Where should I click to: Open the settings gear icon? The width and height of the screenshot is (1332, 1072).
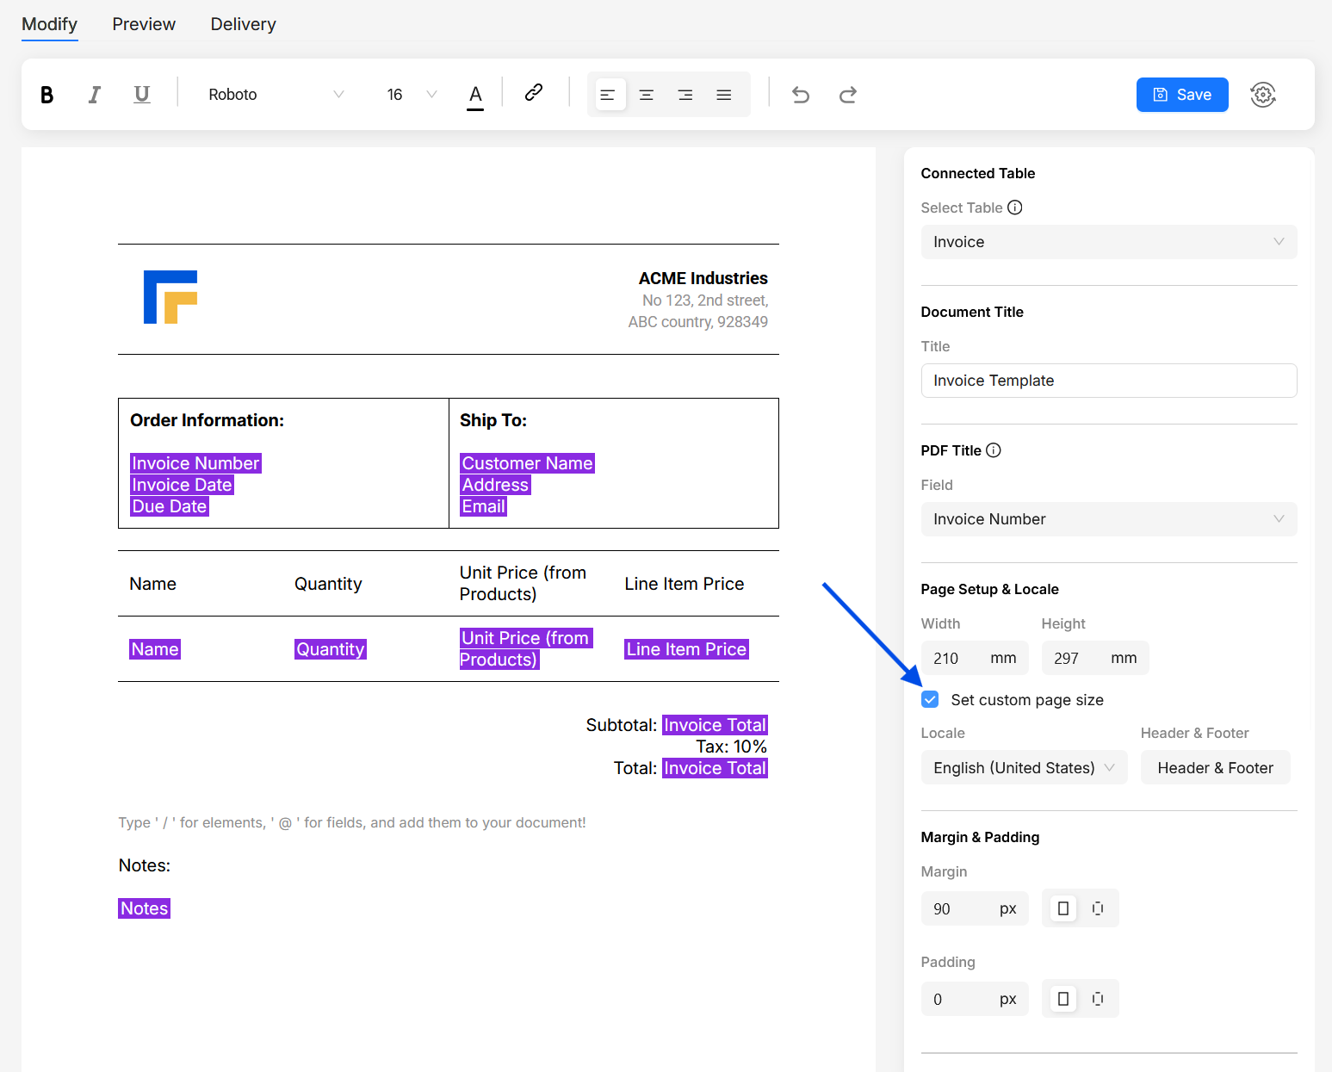click(1262, 94)
